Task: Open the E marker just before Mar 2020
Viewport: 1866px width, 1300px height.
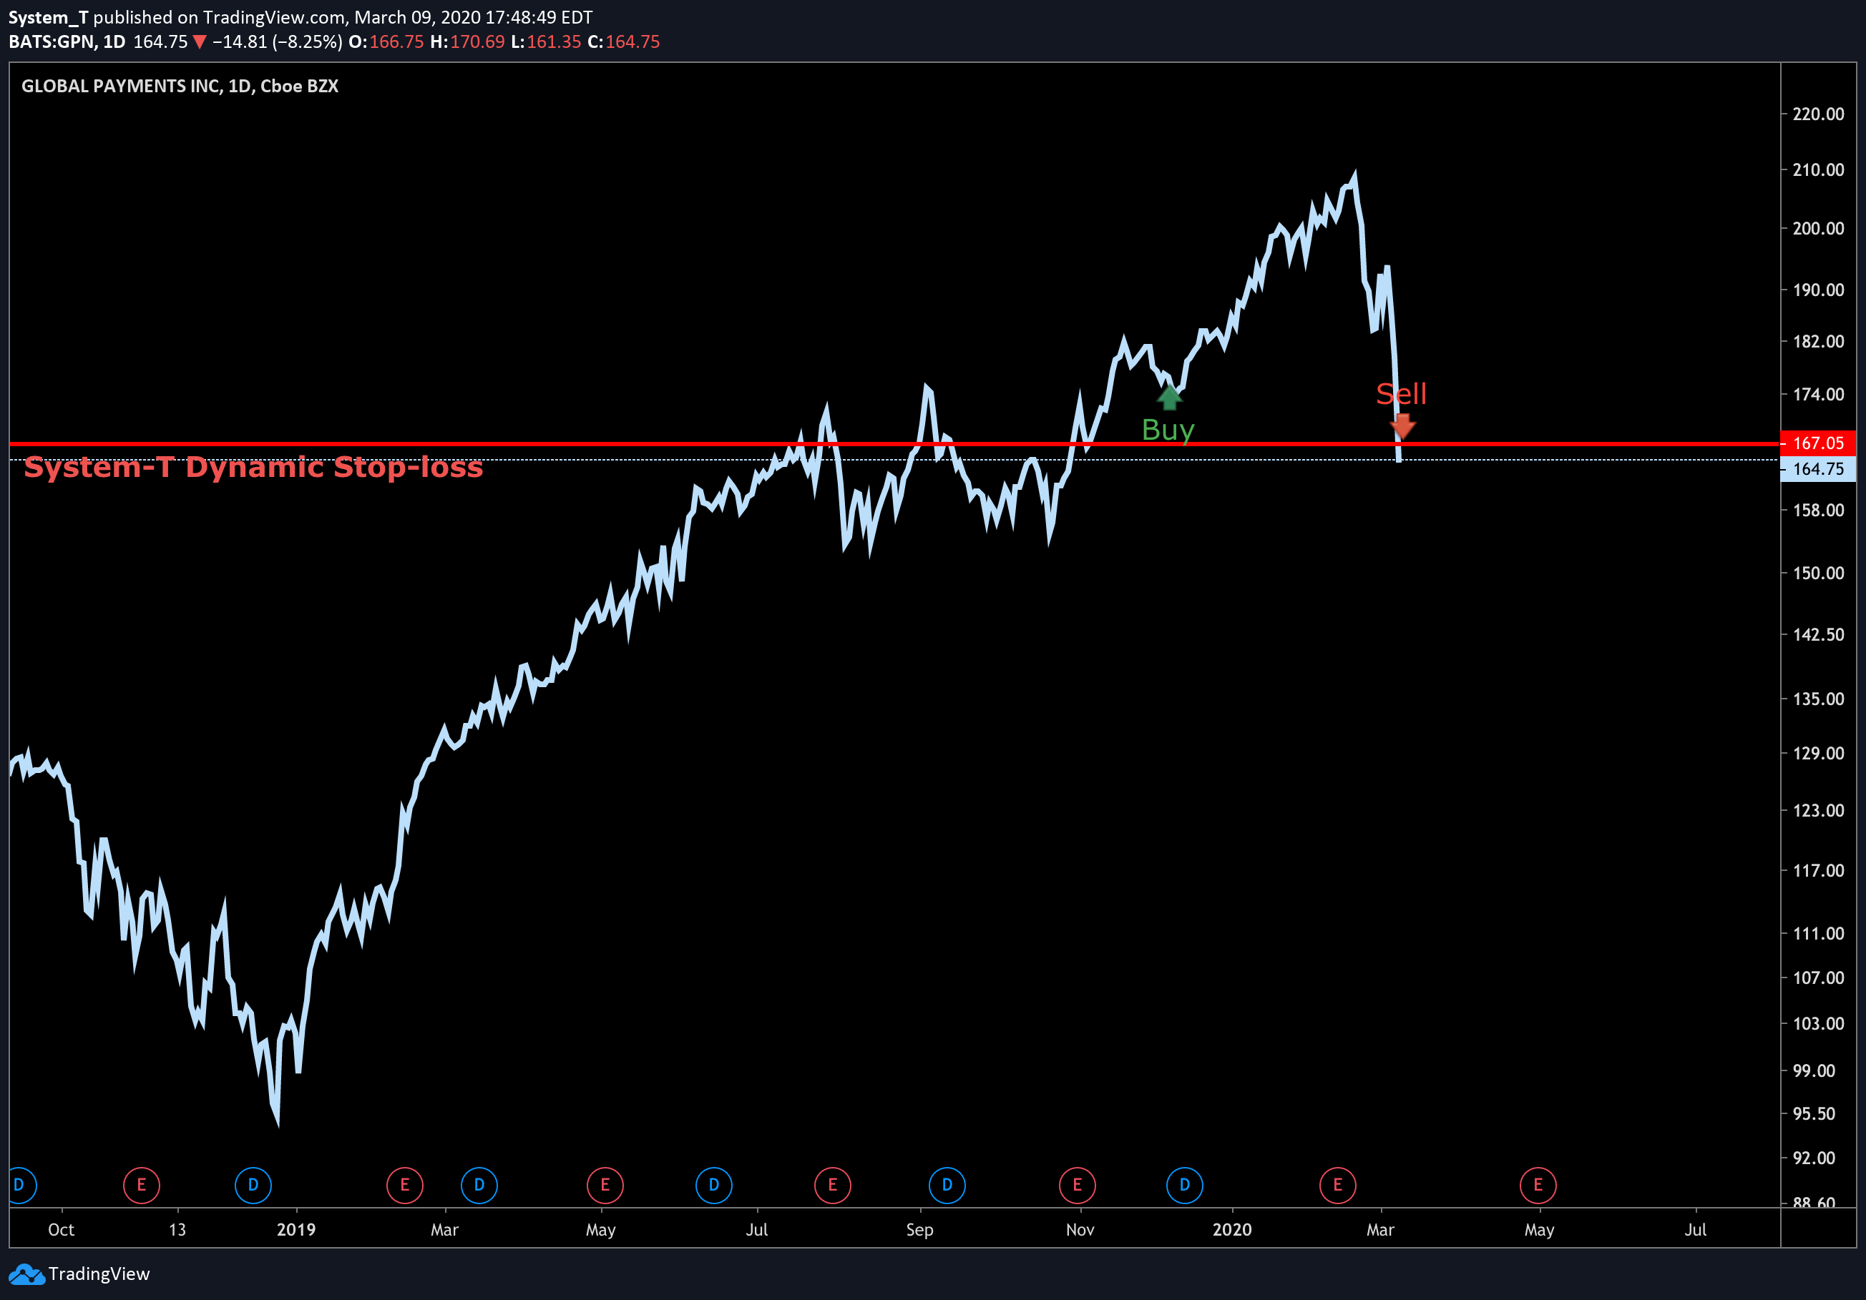Action: click(x=1338, y=1185)
